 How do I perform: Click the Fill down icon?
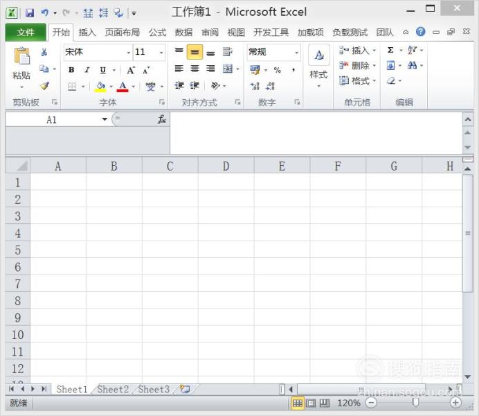coord(390,65)
